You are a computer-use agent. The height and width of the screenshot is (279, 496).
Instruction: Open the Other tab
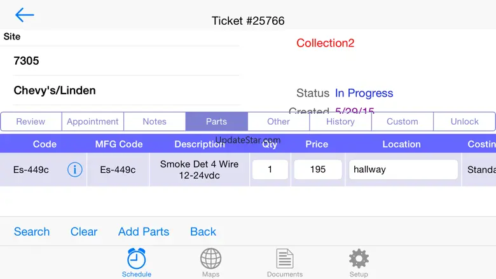pos(279,121)
